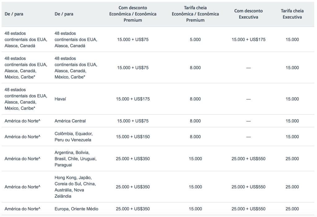317x217 pixels.
Task: Select '25.000 + US$350' in the Hong Kong row
Action: point(132,187)
